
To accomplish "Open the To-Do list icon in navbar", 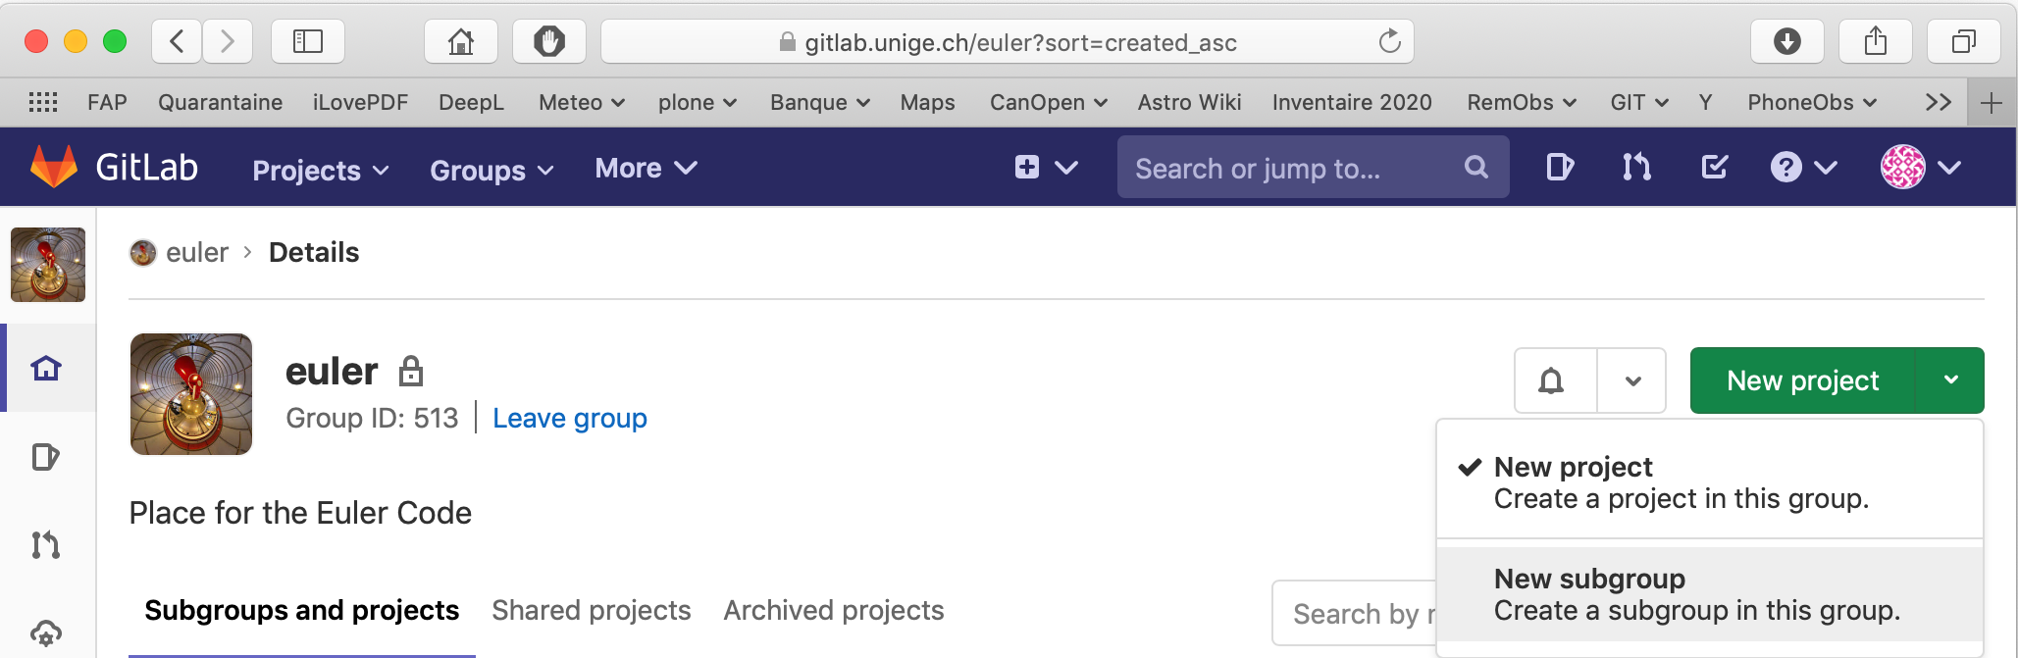I will tap(1714, 168).
